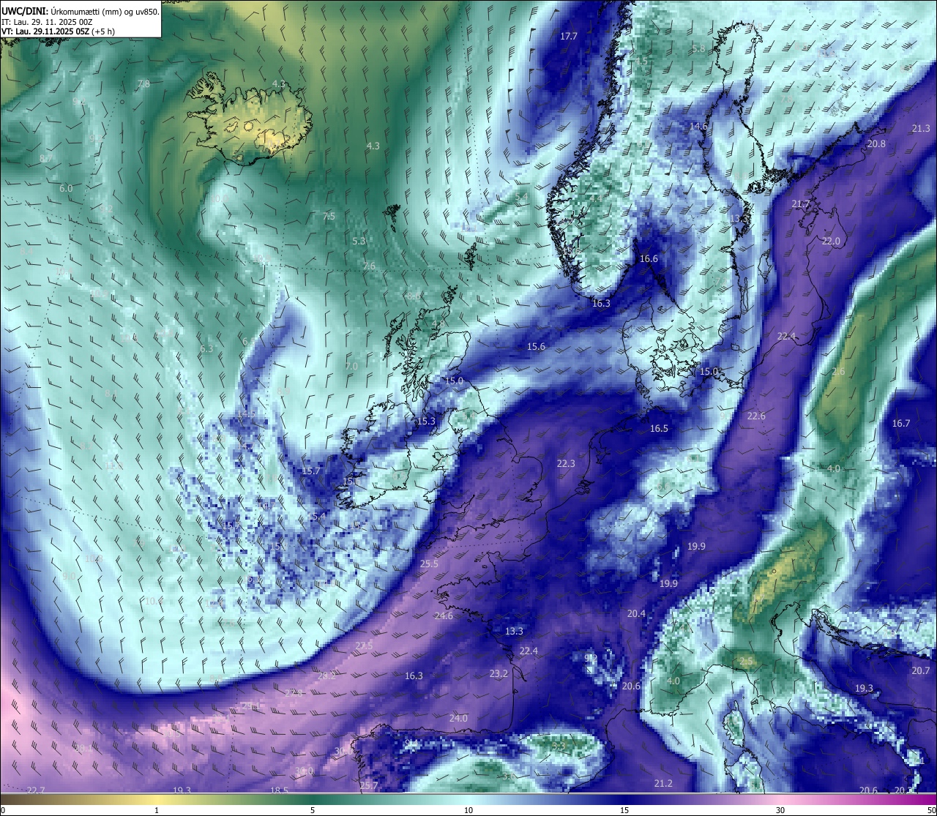Click the 17.7 value on the map
The height and width of the screenshot is (816, 937).
(x=569, y=37)
